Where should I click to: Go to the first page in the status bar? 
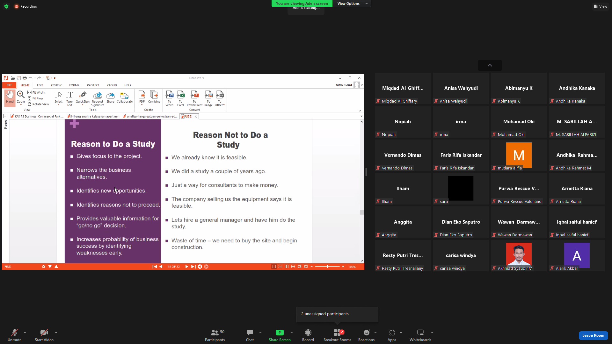point(155,267)
